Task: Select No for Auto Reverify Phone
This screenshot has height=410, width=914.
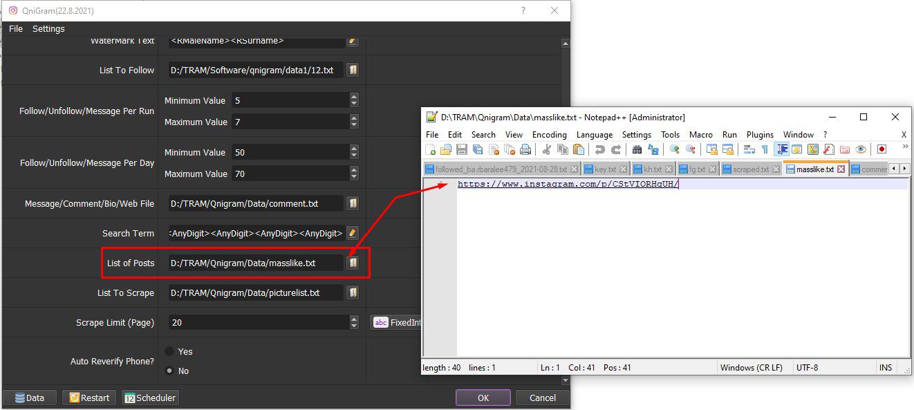Action: point(169,371)
